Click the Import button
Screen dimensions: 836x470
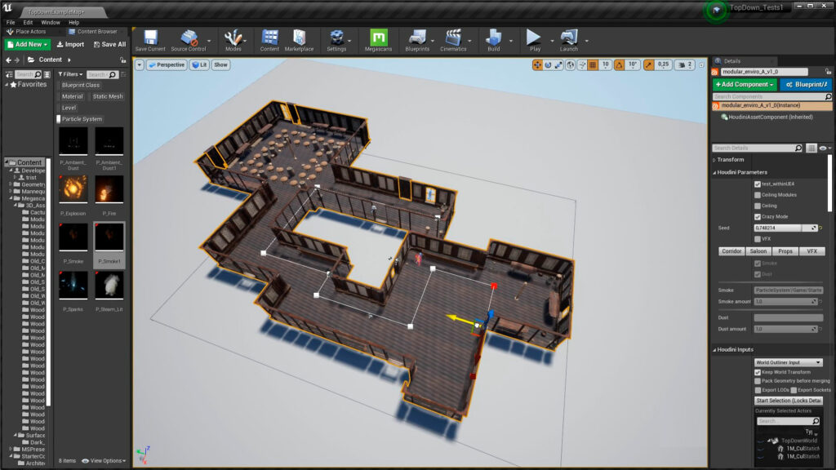click(70, 44)
